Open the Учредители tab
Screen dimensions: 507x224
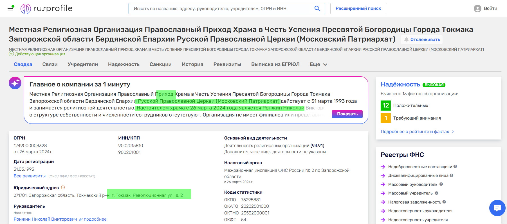pos(83,64)
